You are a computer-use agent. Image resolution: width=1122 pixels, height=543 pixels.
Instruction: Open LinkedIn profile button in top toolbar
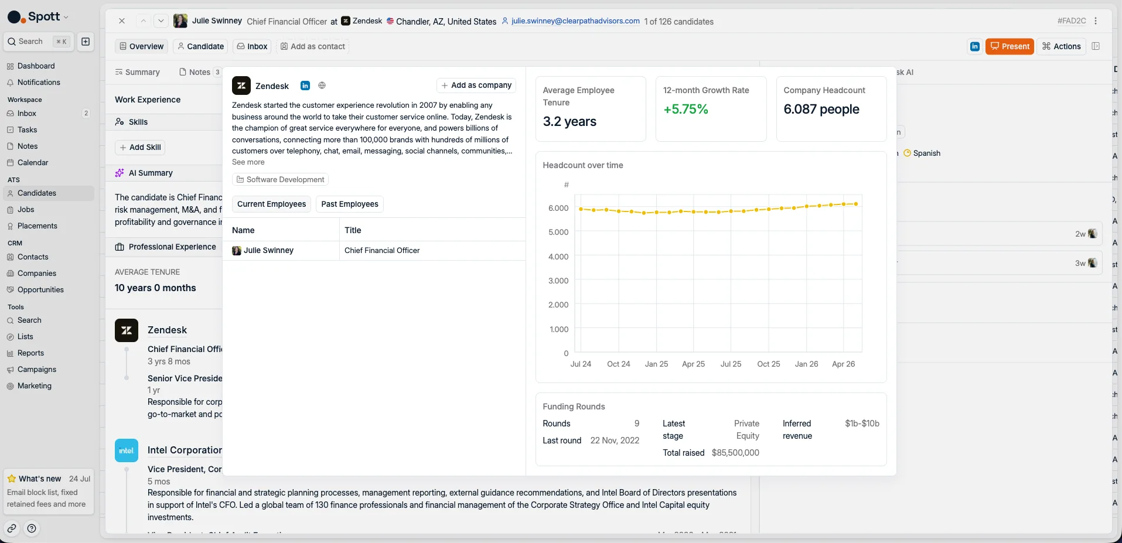pyautogui.click(x=975, y=46)
